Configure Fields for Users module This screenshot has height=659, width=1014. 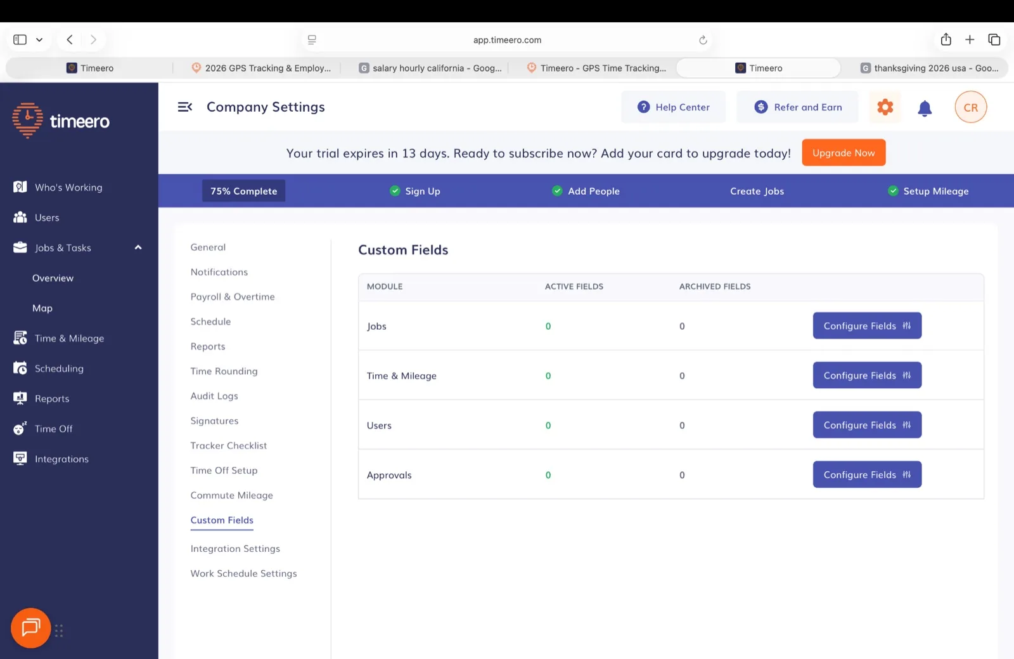[866, 425]
